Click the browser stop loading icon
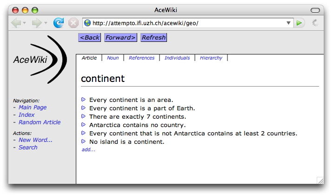 pyautogui.click(x=73, y=23)
